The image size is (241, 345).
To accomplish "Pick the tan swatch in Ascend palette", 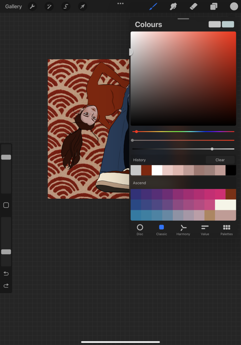I will tap(210, 215).
